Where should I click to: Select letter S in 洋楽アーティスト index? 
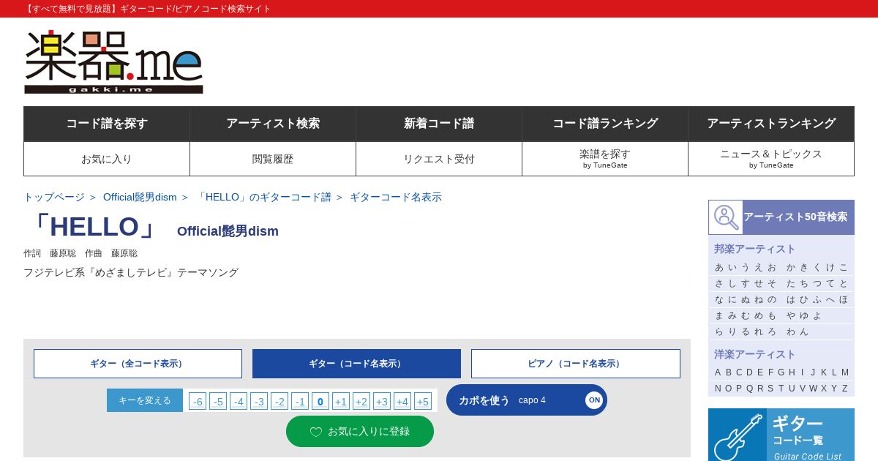click(x=770, y=389)
